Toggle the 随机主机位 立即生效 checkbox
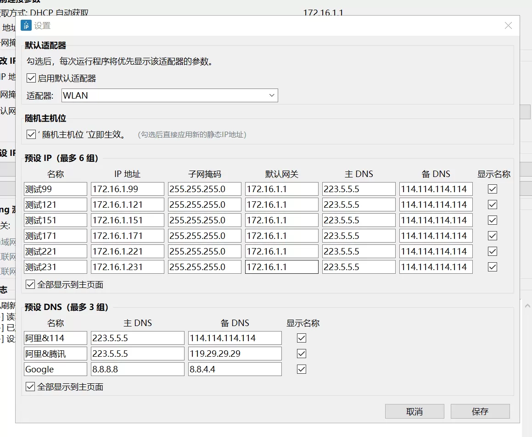The width and height of the screenshot is (532, 437). tap(31, 134)
